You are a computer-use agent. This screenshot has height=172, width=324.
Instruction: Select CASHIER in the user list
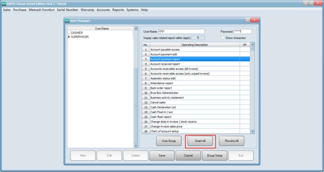tap(77, 33)
